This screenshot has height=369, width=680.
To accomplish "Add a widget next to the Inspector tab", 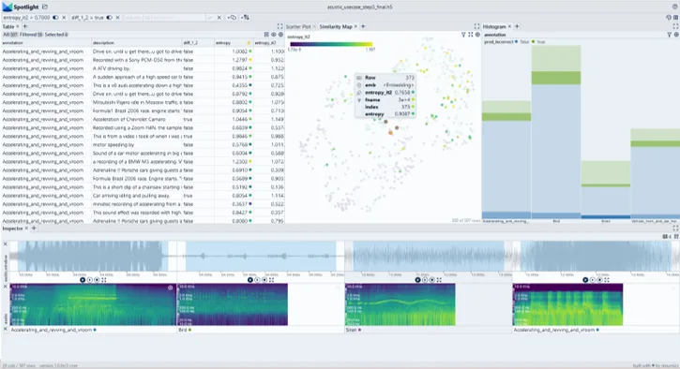I will coord(34,229).
